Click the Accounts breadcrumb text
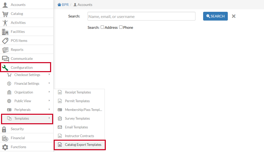Screen dimensions: 264x152 click(85, 5)
